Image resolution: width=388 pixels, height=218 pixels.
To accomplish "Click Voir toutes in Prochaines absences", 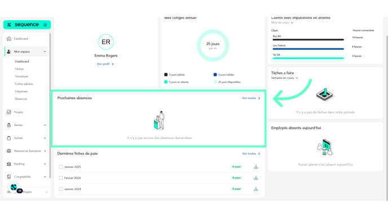I will pos(249,98).
